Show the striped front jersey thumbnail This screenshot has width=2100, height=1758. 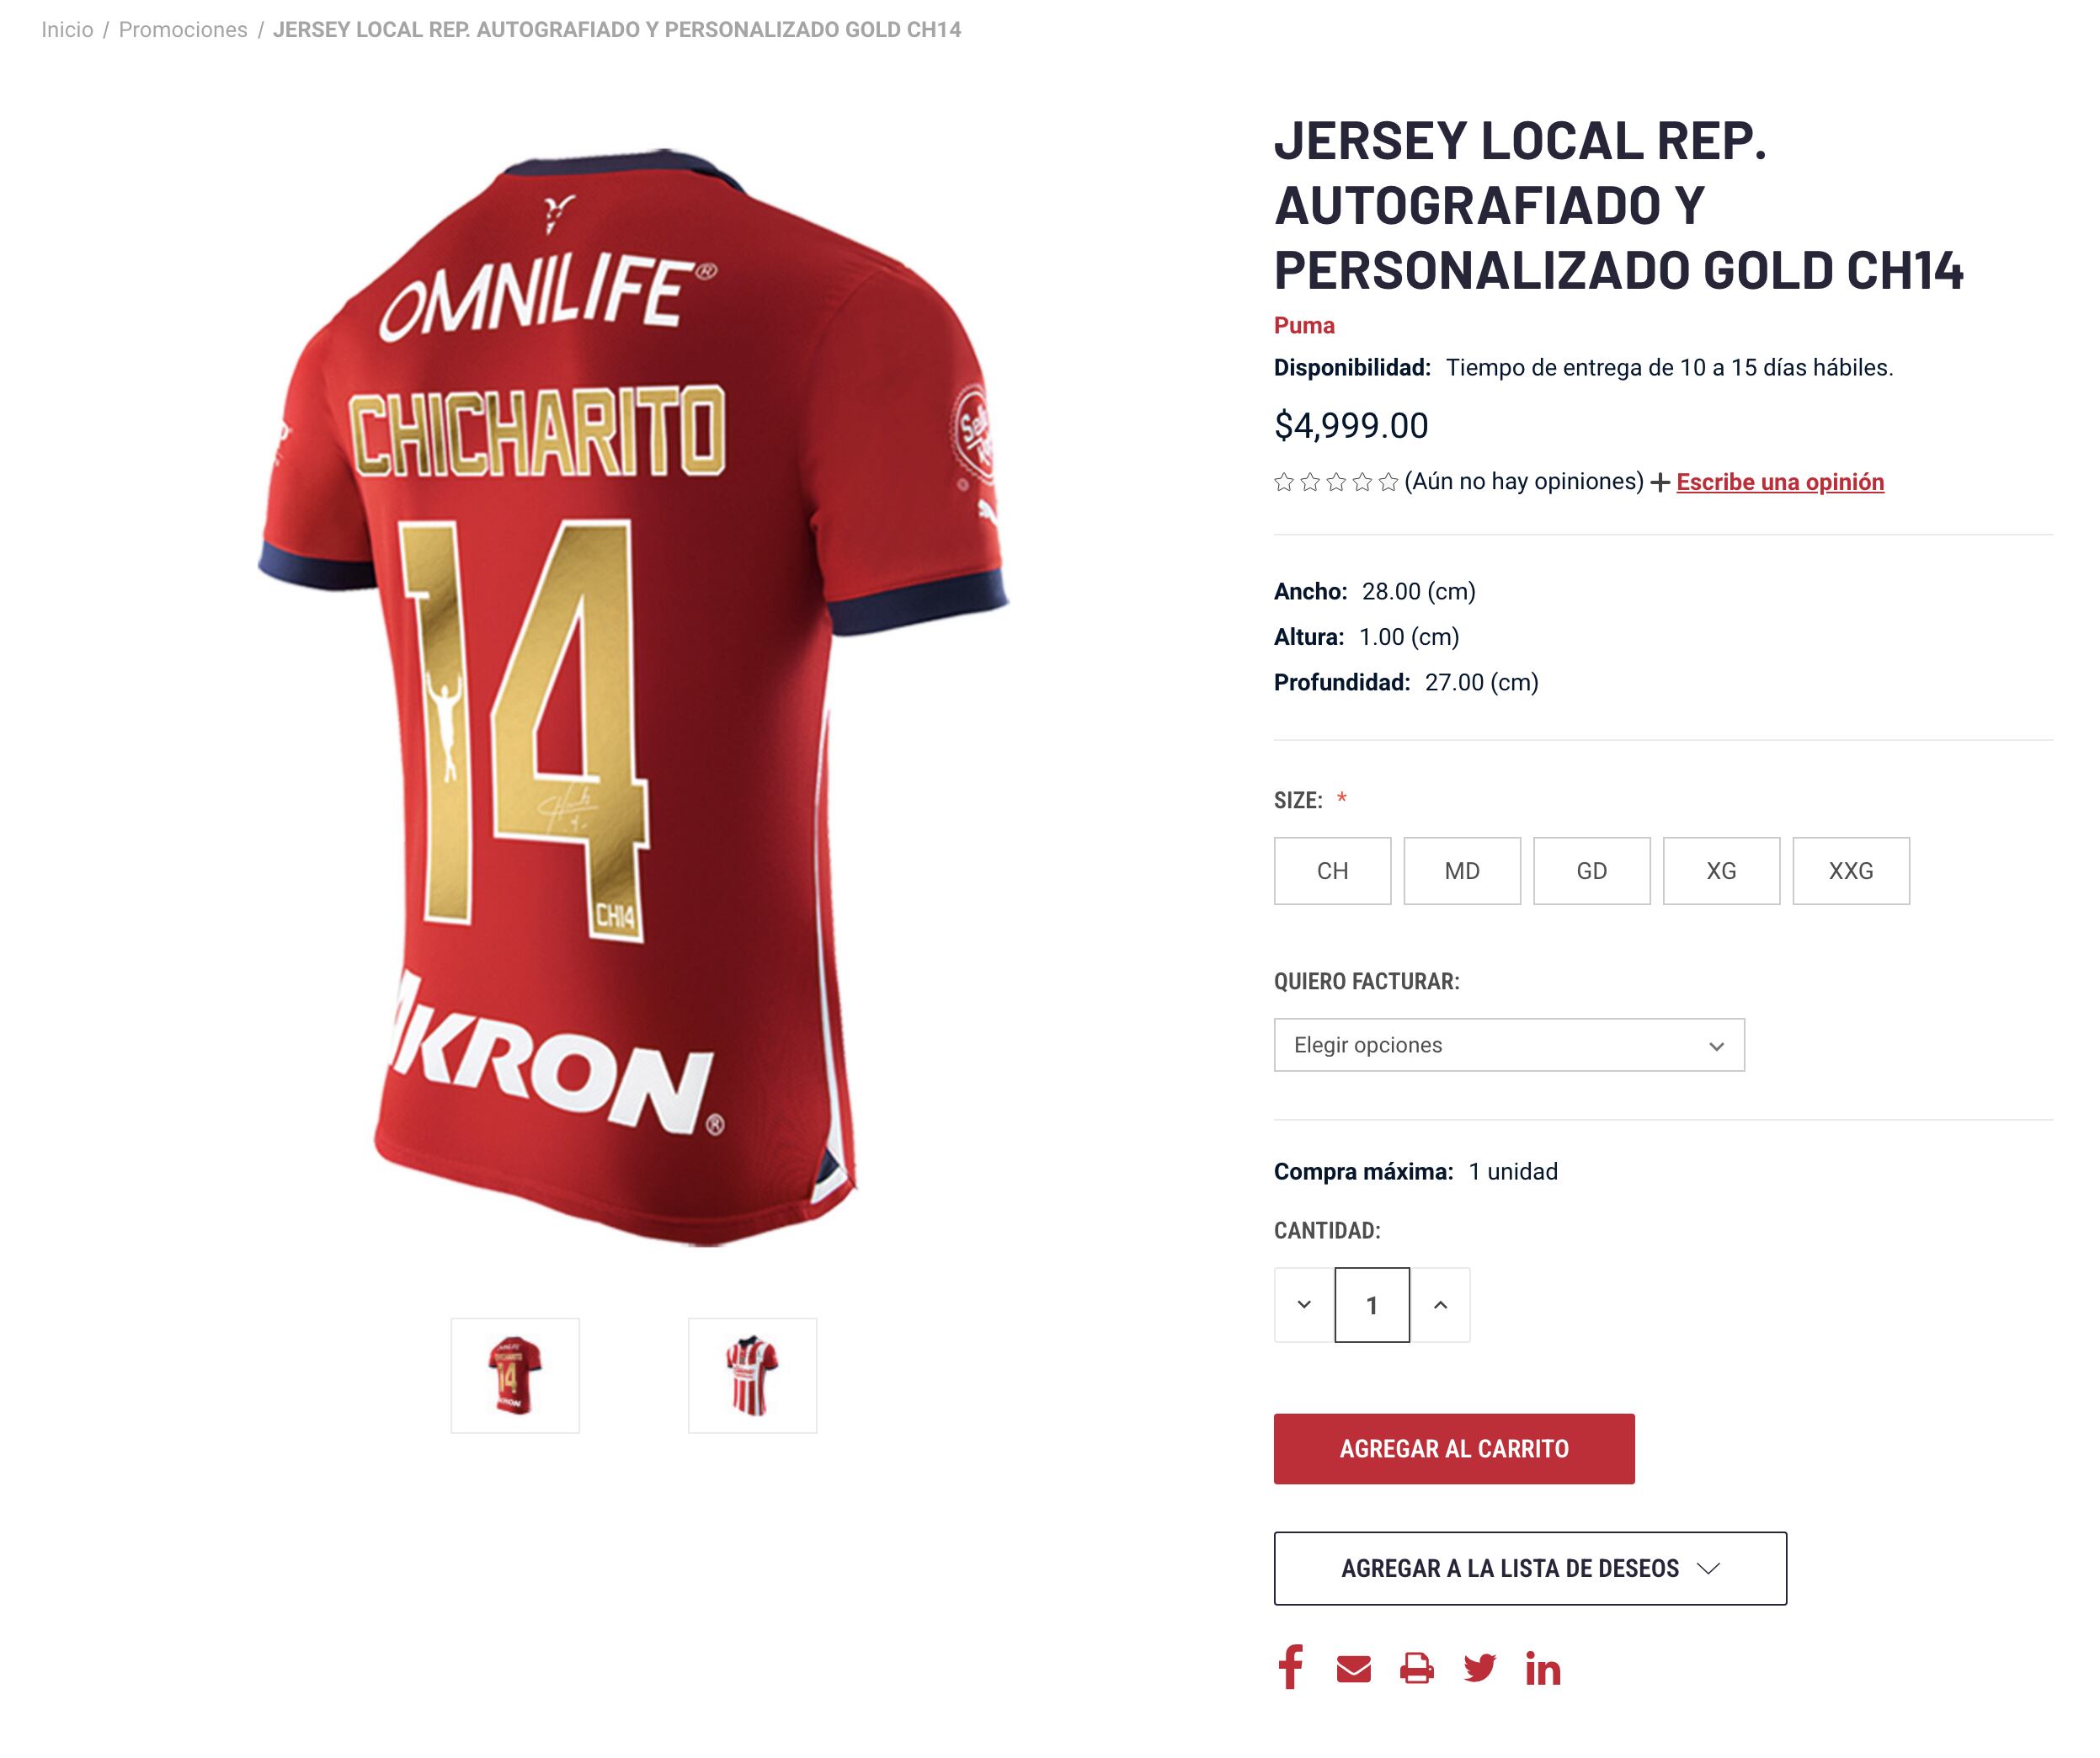[x=752, y=1375]
